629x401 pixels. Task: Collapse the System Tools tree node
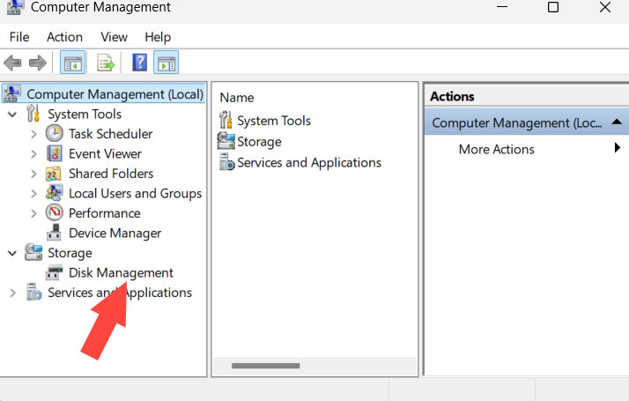coord(12,115)
